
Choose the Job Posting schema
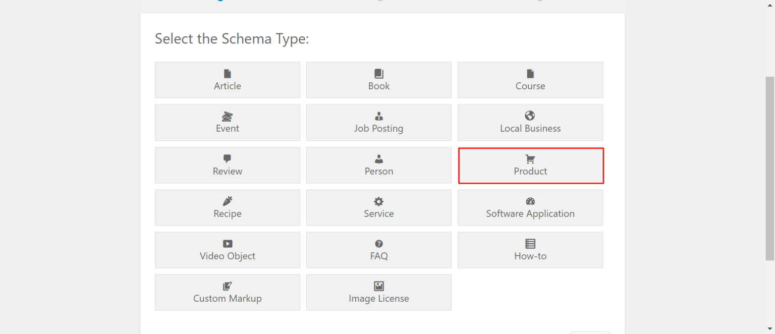379,122
